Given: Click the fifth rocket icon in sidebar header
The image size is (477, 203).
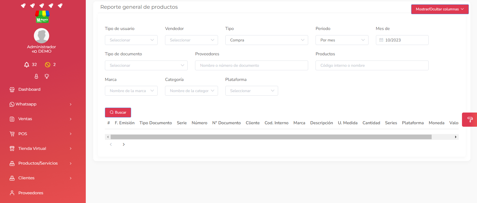Looking at the screenshot, I should click(x=60, y=5).
